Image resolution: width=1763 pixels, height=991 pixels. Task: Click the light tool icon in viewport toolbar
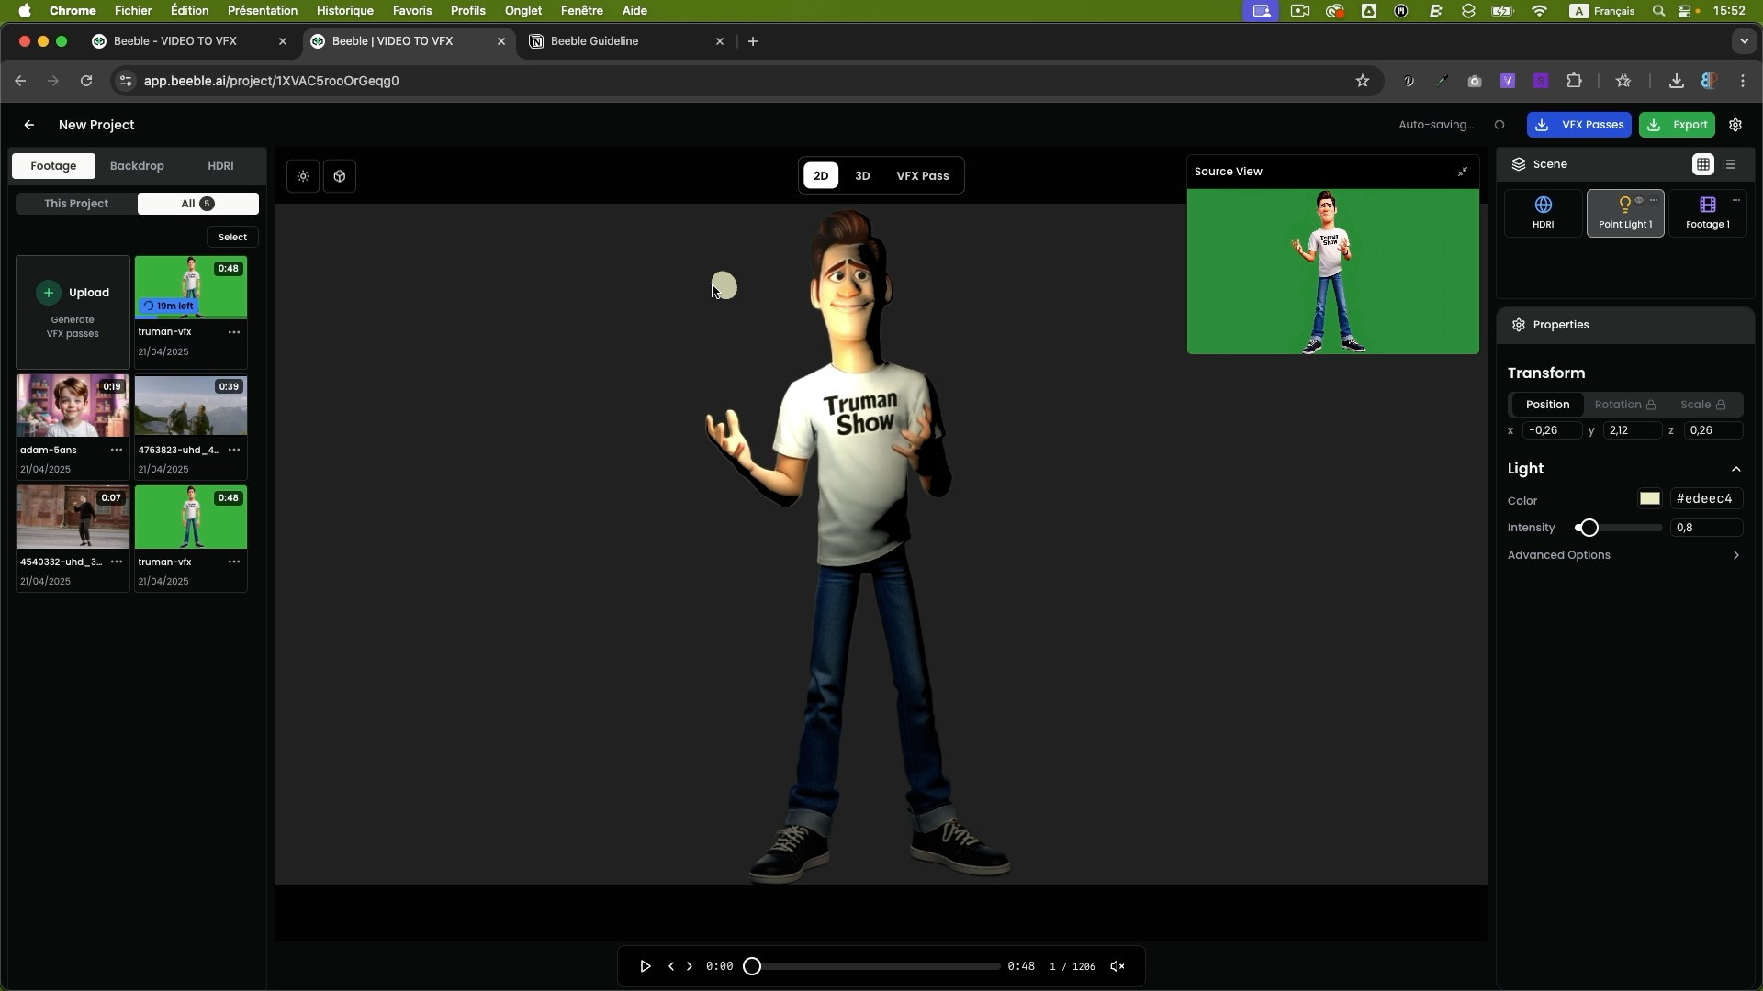pos(303,176)
